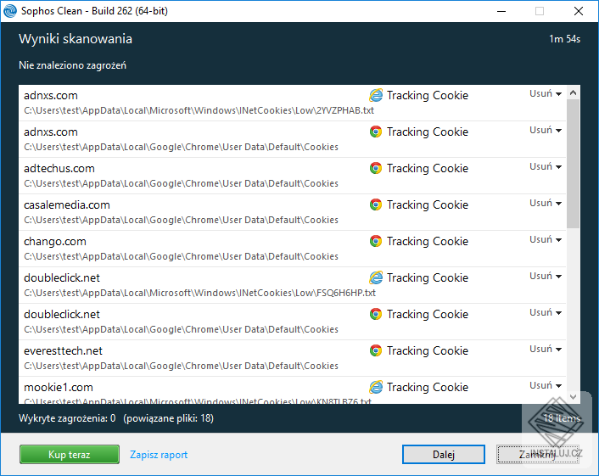Click the Zamknij button
The image size is (599, 476).
[x=538, y=454]
